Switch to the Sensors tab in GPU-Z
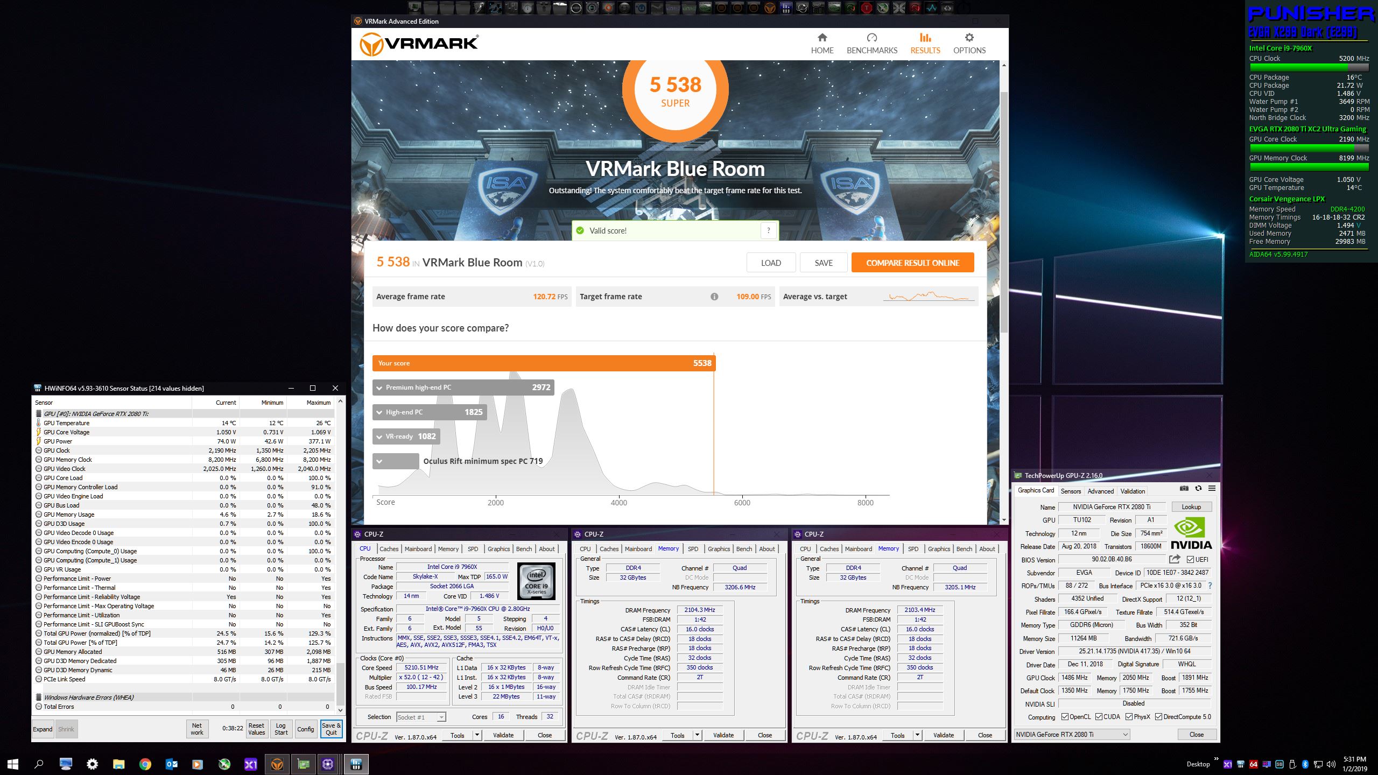Viewport: 1378px width, 775px height. (x=1070, y=491)
